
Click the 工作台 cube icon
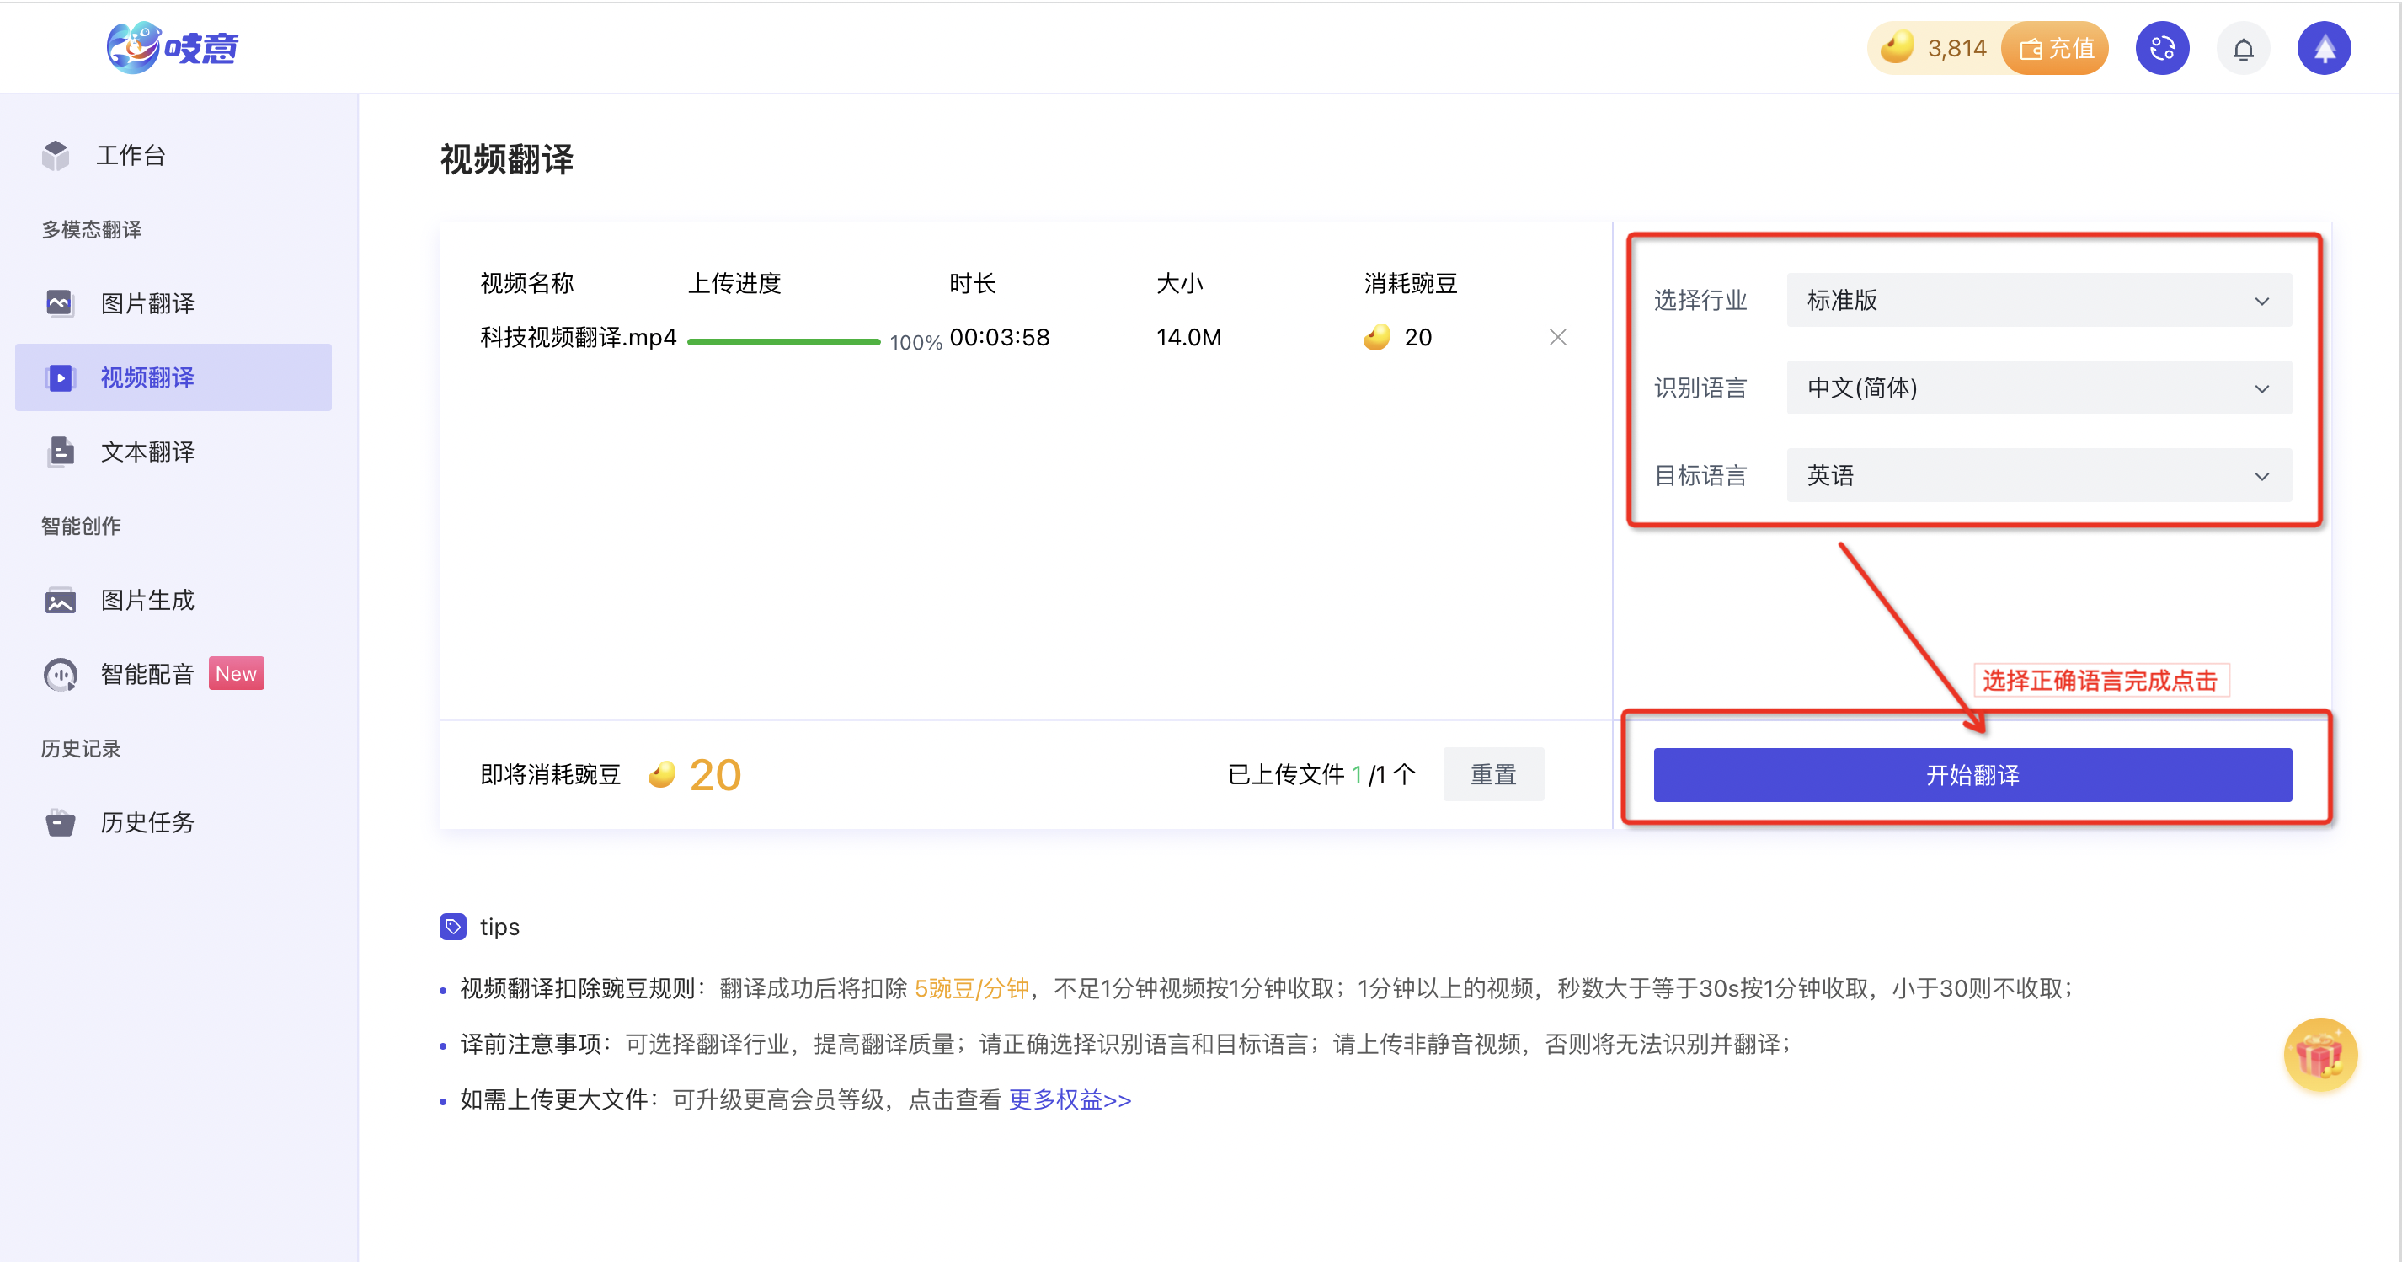click(x=56, y=156)
